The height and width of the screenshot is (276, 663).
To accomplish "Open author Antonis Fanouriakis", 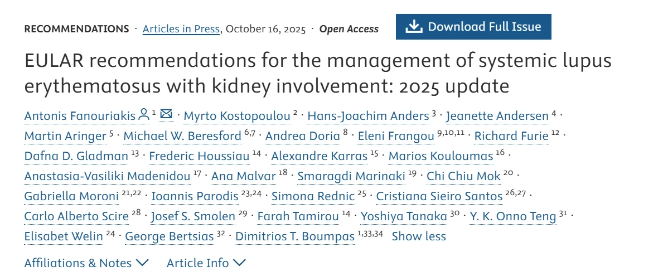I will [80, 116].
